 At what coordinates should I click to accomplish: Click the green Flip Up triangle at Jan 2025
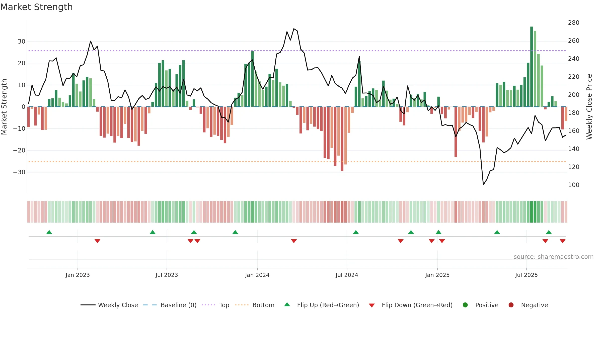click(438, 232)
